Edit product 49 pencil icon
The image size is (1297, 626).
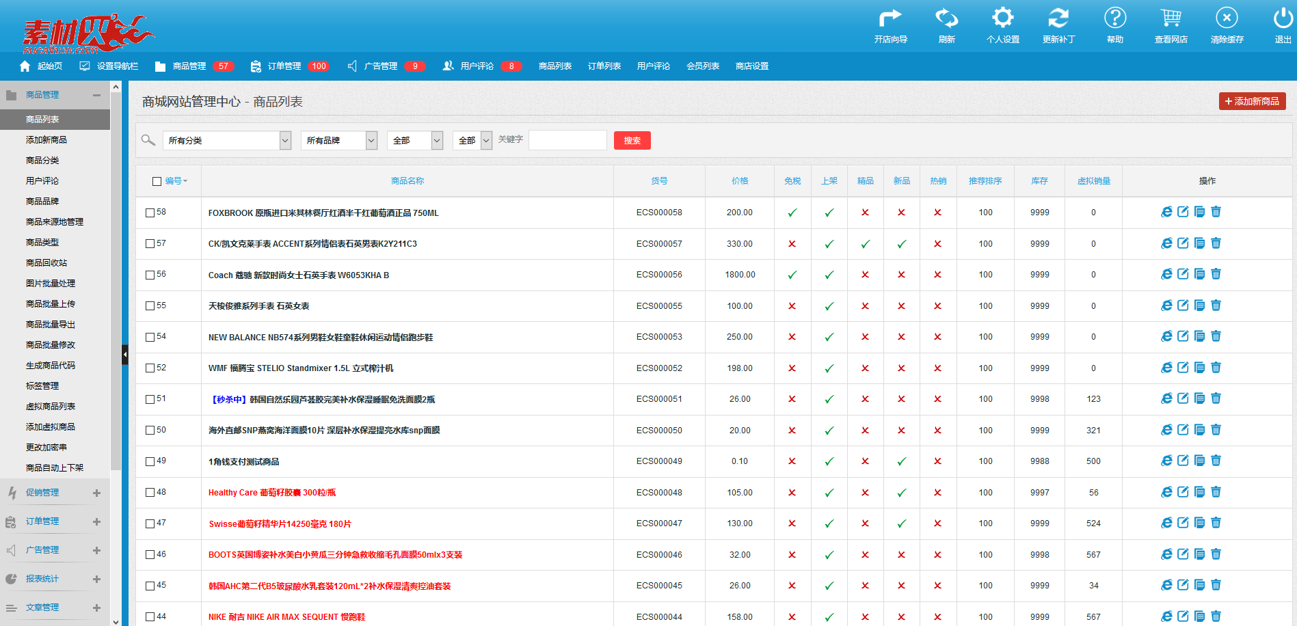click(x=1183, y=461)
